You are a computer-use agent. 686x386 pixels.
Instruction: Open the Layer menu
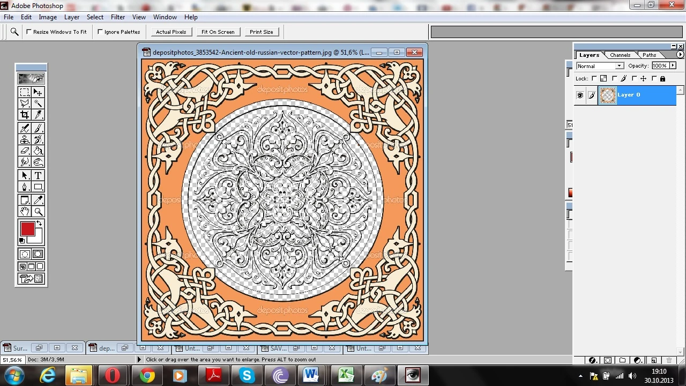tap(72, 17)
